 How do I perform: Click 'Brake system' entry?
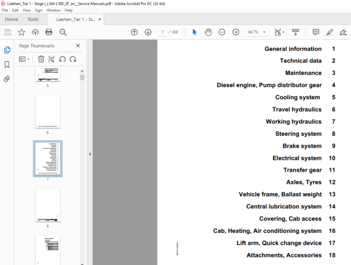(302, 146)
